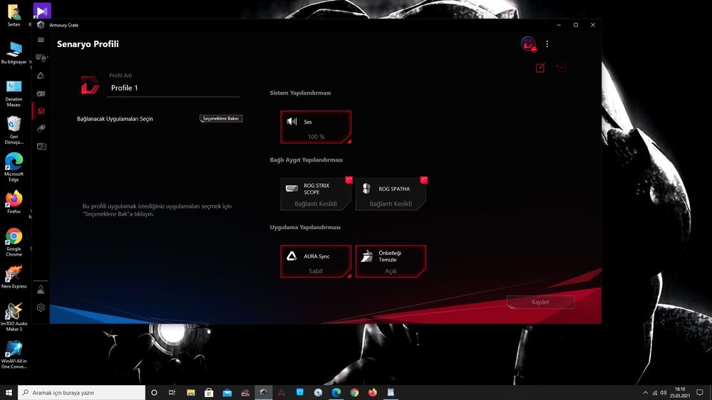Click the edit profile pencil icon
The height and width of the screenshot is (400, 712).
pyautogui.click(x=540, y=68)
